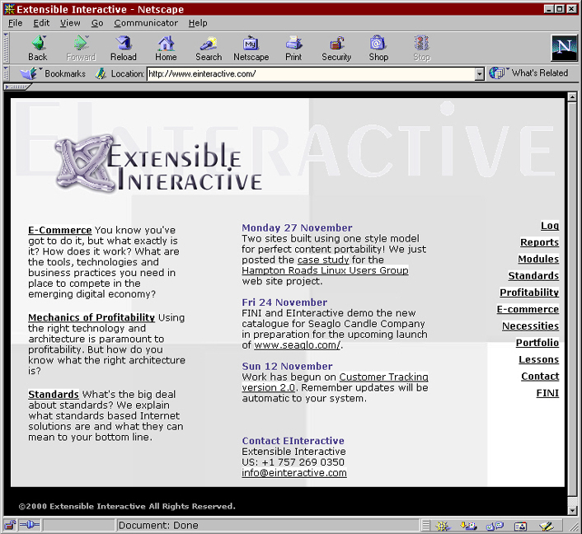Collapse the navigation toolbar handle

click(x=6, y=48)
